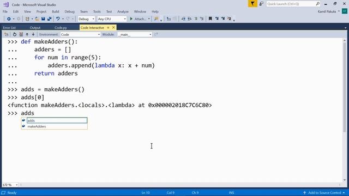349x196 pixels.
Task: Switch to the Error List tab
Action: click(9, 28)
